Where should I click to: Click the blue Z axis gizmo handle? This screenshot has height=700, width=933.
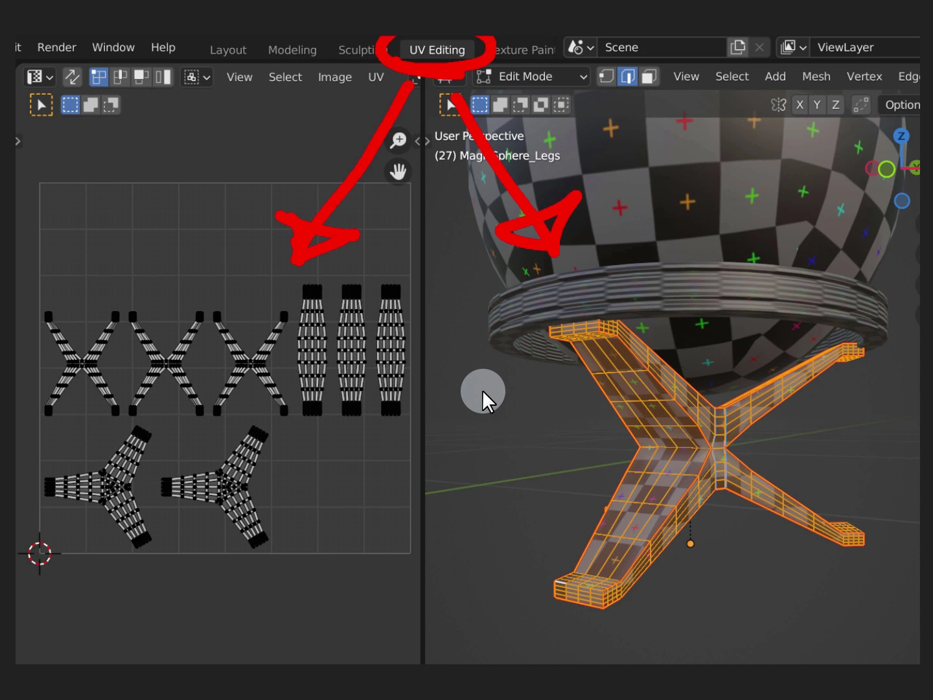(x=901, y=136)
